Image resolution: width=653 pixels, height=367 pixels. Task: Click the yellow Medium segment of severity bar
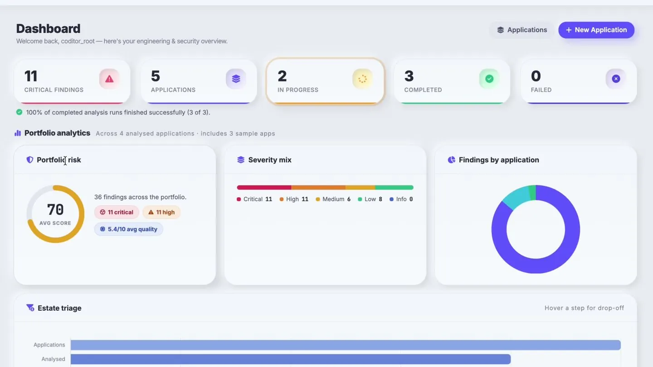coord(360,188)
